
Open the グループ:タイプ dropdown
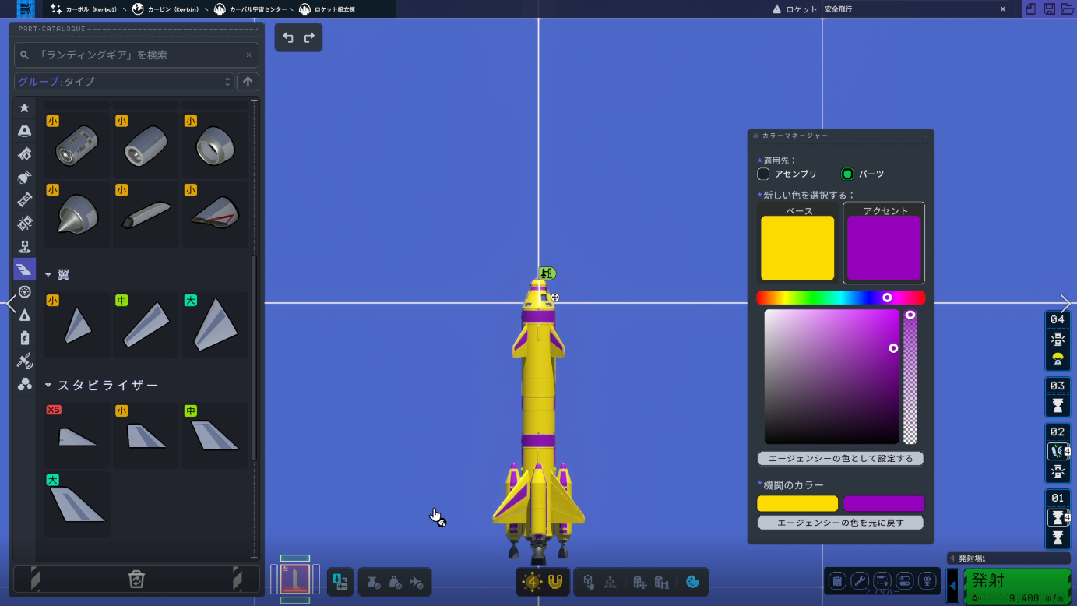(x=124, y=82)
